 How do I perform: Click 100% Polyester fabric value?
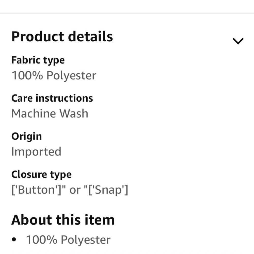(54, 75)
